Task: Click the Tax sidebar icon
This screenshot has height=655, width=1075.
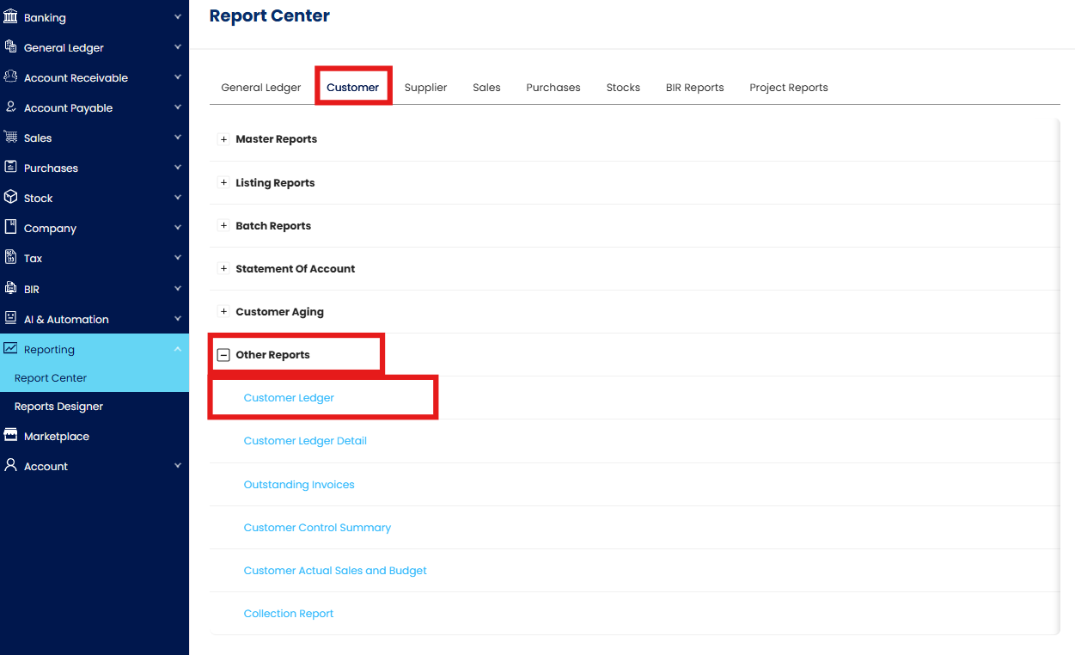Action: click(10, 257)
